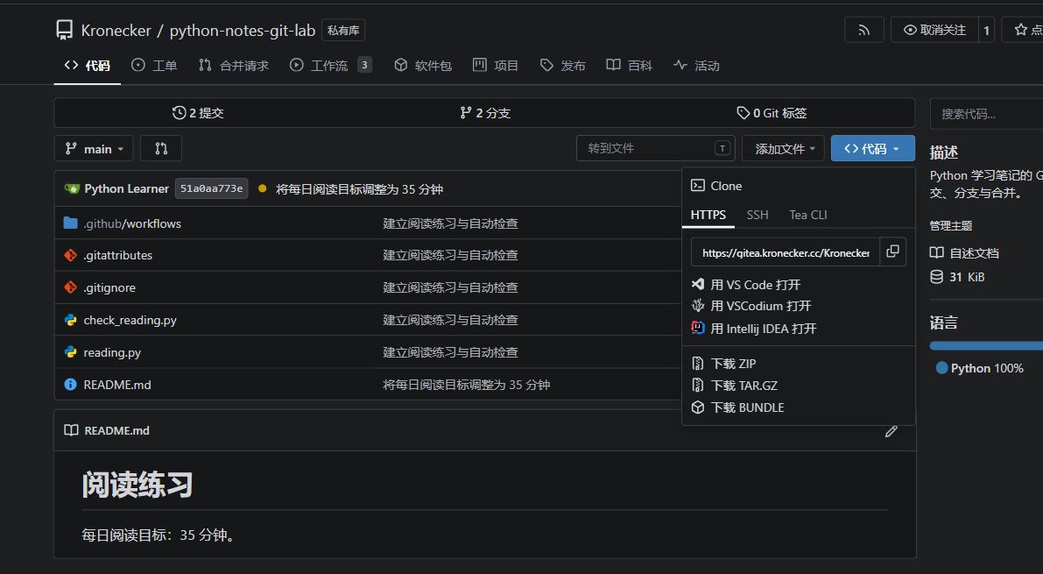The height and width of the screenshot is (574, 1043).
Task: Open the 合并请求 pull requests tab
Action: click(234, 65)
